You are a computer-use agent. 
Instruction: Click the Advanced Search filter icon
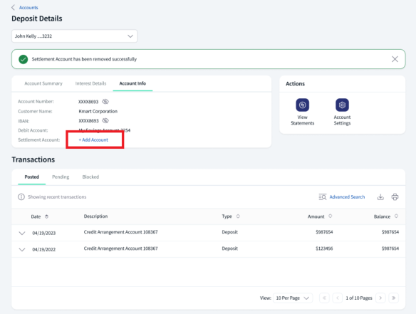click(x=323, y=197)
